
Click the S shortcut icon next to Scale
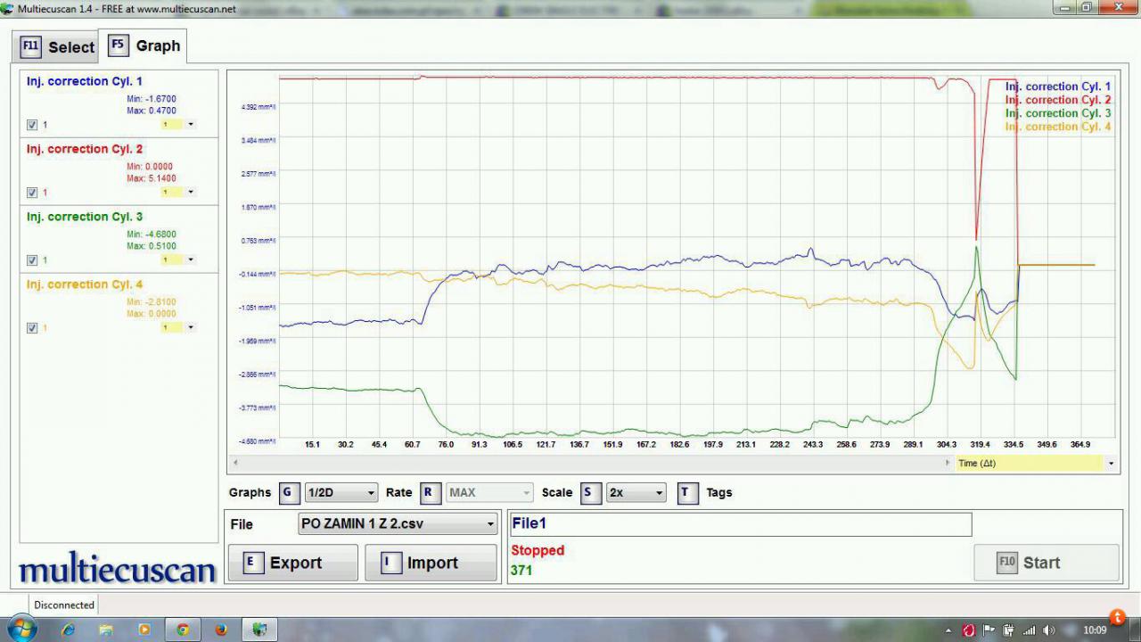pos(590,492)
